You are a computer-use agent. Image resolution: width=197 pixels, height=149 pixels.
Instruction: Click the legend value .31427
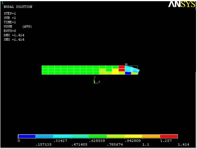60,141
